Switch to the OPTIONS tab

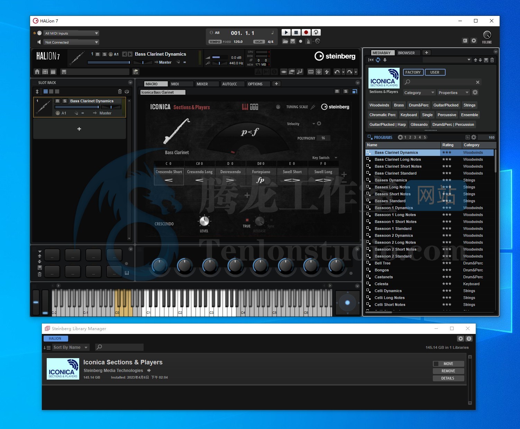tap(258, 84)
